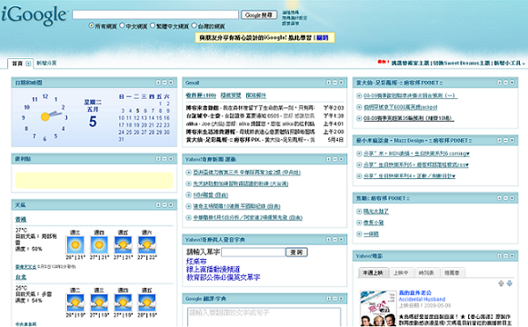The height and width of the screenshot is (327, 528).
Task: Click the yellow sticky note area
Action: (94, 181)
